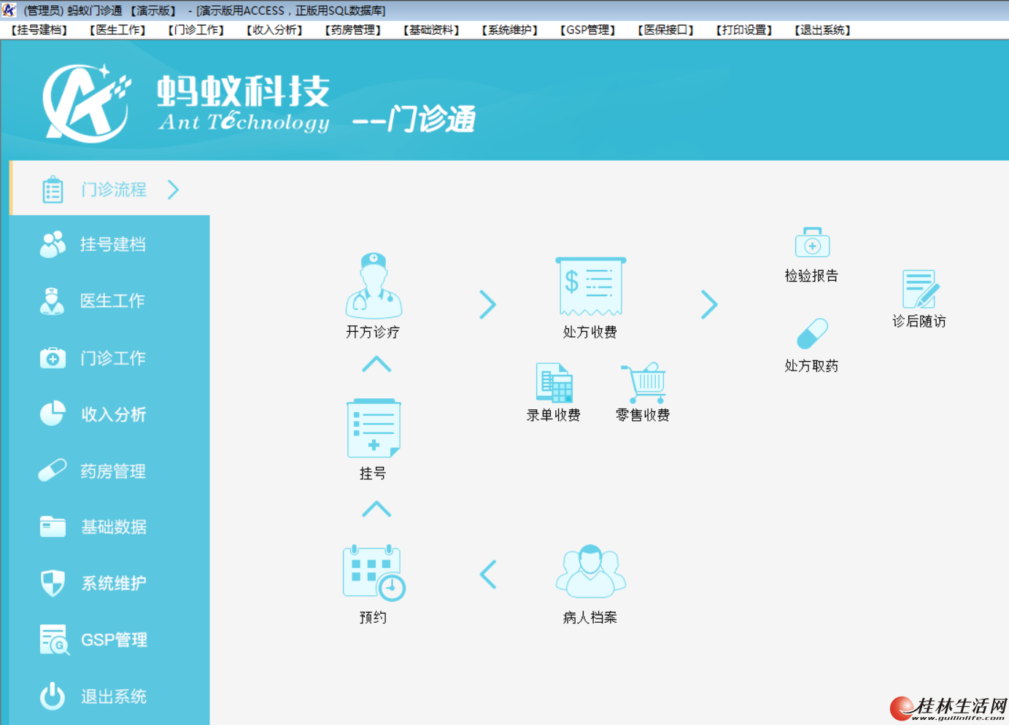Open the 开方诊疗 doctor icon

374,286
